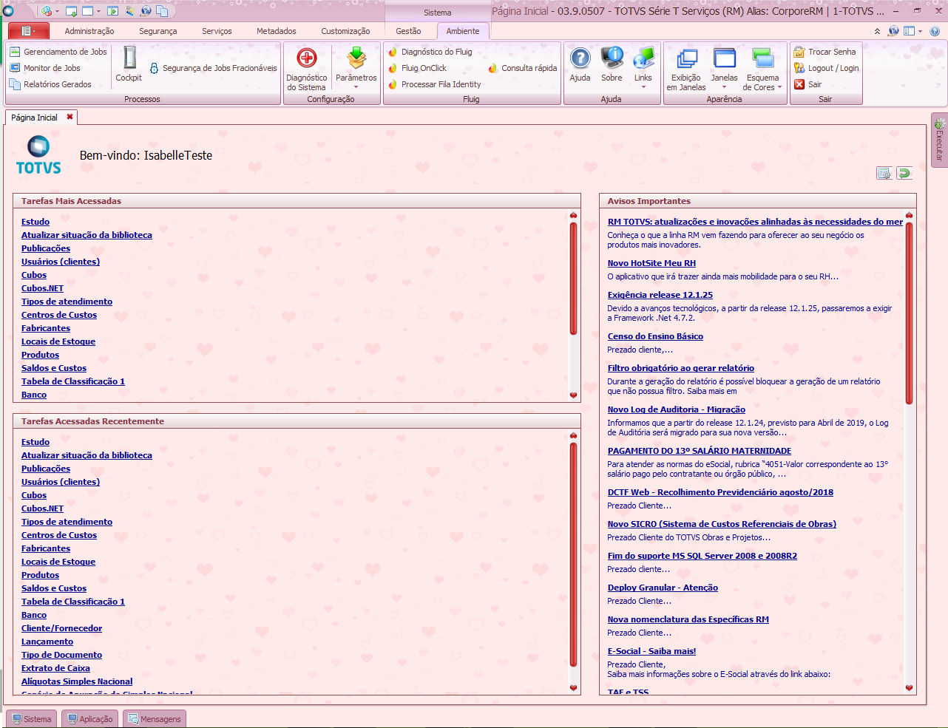Viewport: 948px width, 728px height.
Task: Click the green play window icon in quick access toolbar
Action: pos(112,11)
